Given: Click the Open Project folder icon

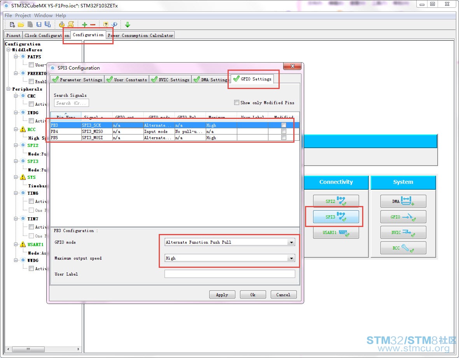Looking at the screenshot, I should pos(21,24).
